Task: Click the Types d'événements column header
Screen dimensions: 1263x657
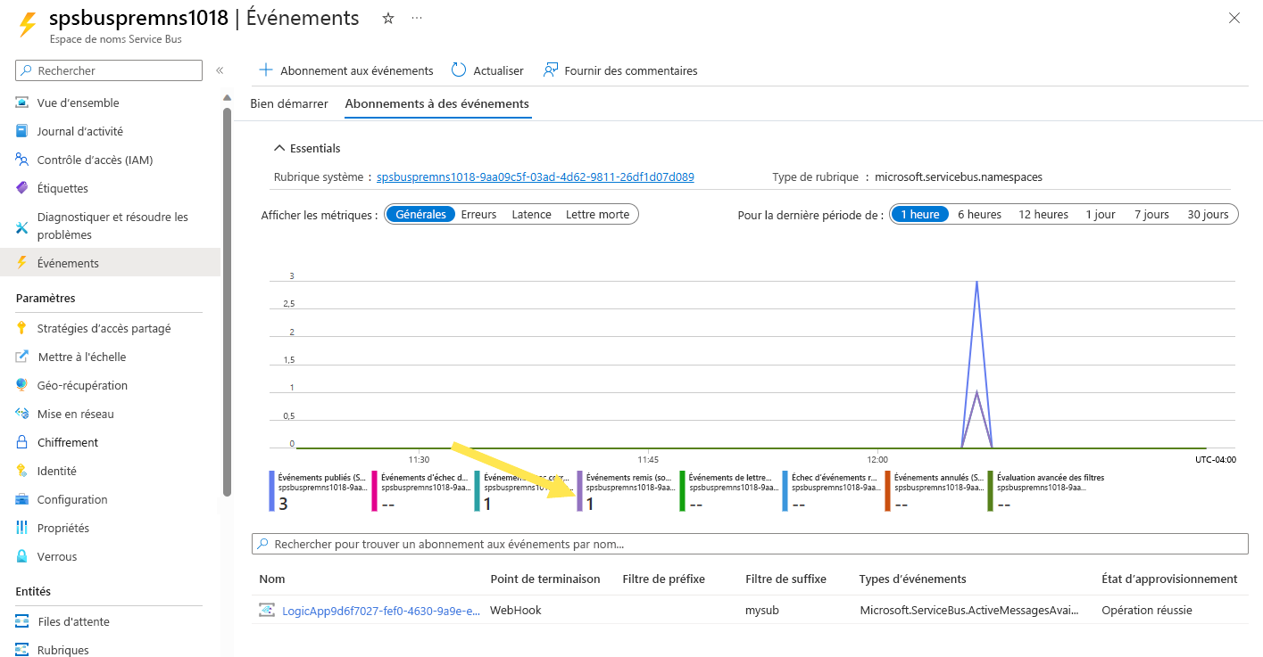Action: pyautogui.click(x=912, y=579)
